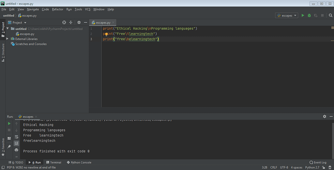334x170 pixels.
Task: Select escapes.py in the project tree
Action: 25,34
